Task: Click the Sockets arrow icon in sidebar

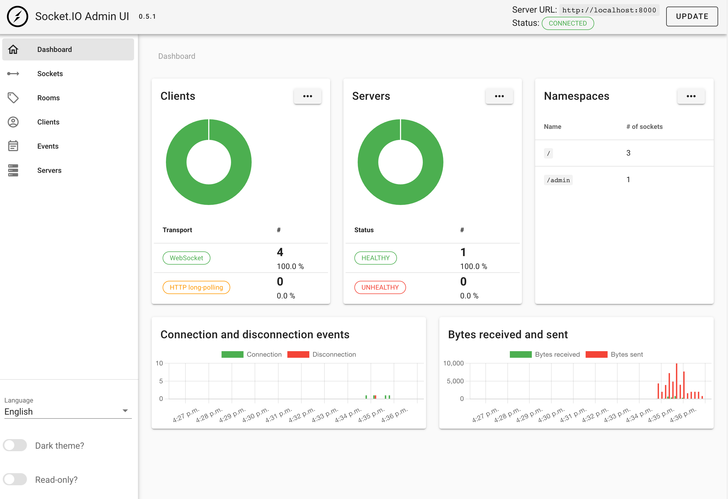Action: coord(13,74)
